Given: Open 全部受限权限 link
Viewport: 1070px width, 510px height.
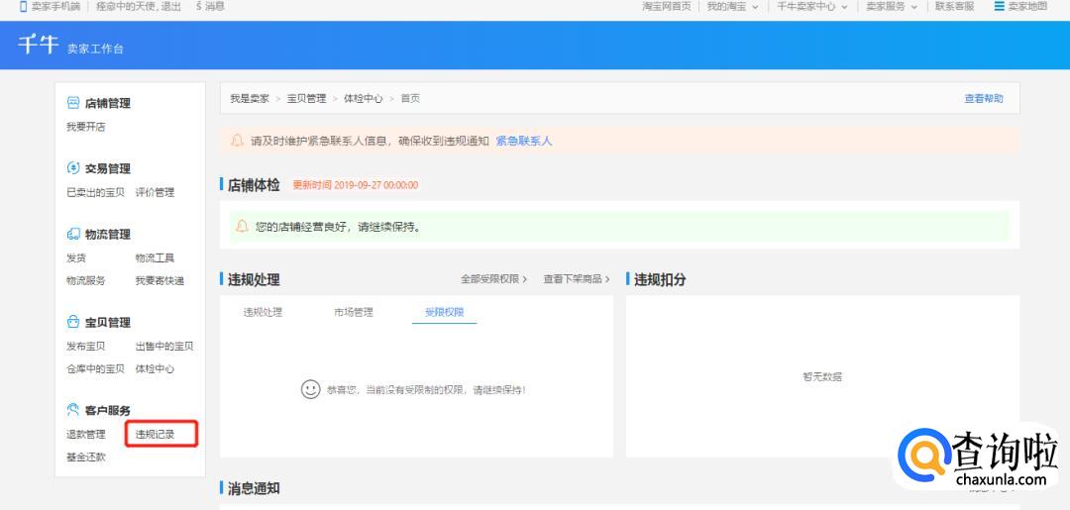Looking at the screenshot, I should click(493, 279).
